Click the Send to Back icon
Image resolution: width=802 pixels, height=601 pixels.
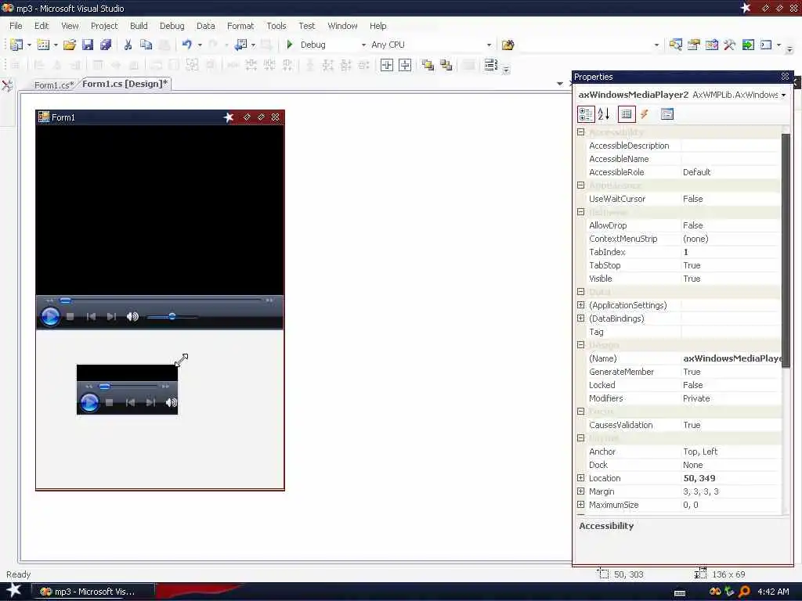446,65
